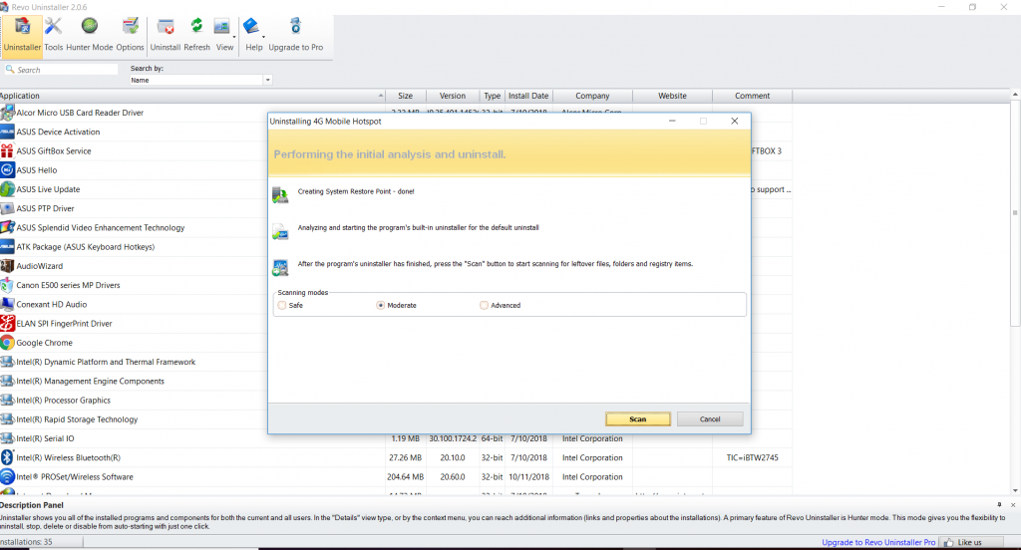Open Options in the toolbar

pyautogui.click(x=131, y=35)
